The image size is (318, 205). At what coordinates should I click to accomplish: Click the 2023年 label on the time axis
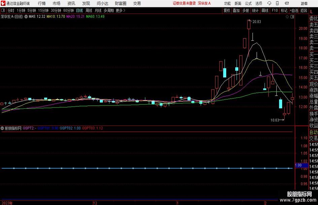(7, 203)
